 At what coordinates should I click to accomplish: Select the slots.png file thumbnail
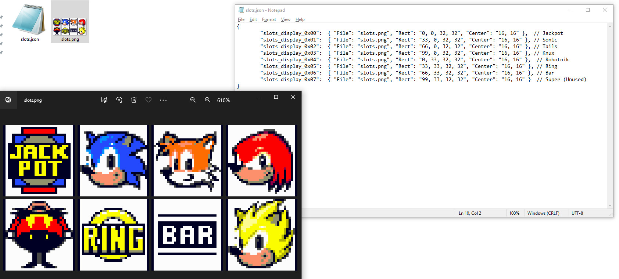click(70, 22)
